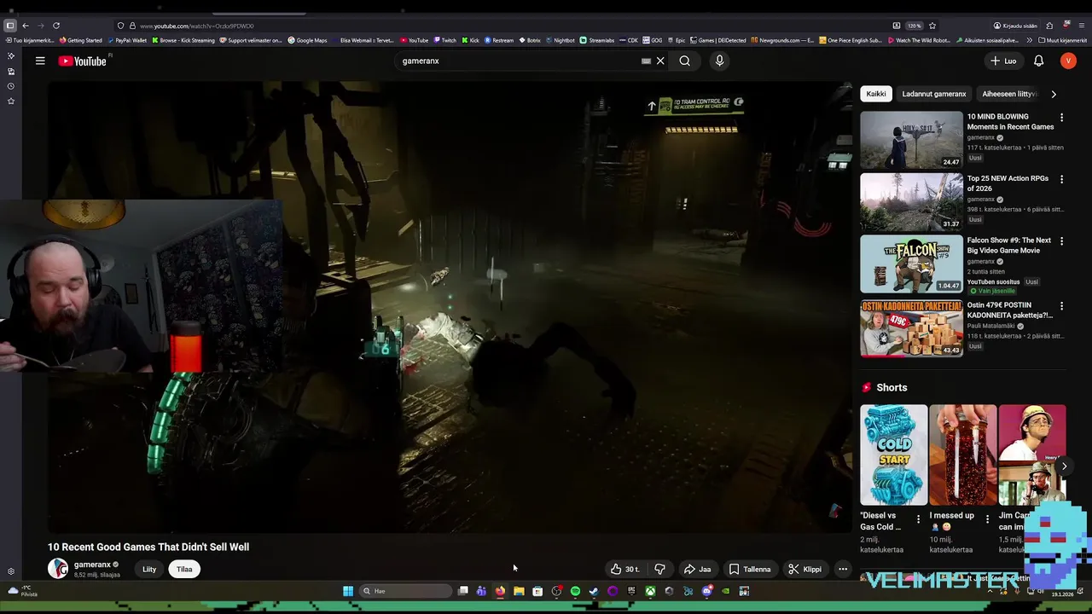1092x614 pixels.
Task: Like the video with thumbs up
Action: 625,569
